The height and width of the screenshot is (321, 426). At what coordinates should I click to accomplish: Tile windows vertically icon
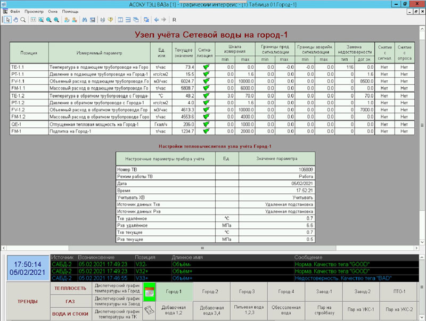(120, 20)
